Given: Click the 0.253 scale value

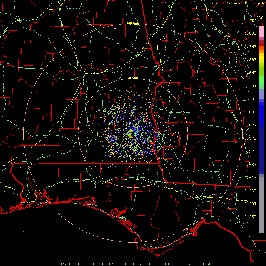Looking at the screenshot, I should pyautogui.click(x=250, y=217).
